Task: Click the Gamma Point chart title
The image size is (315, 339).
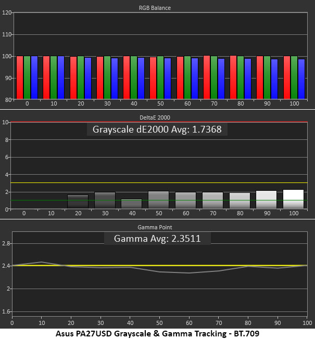Action: 155,227
